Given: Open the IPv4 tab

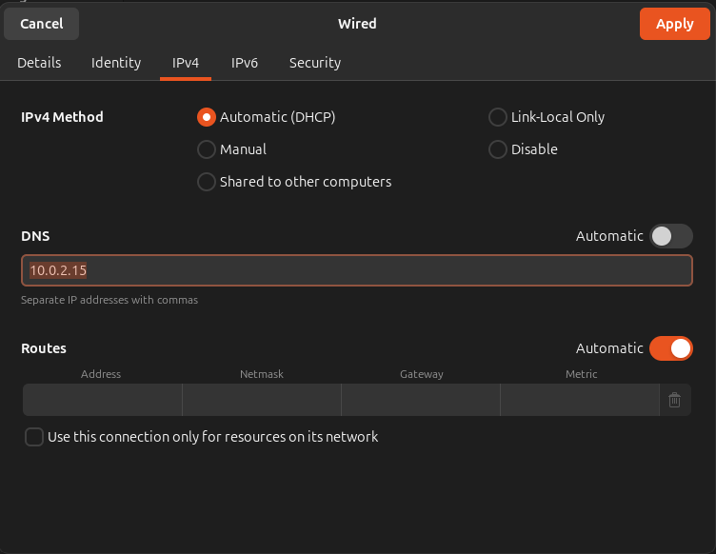Looking at the screenshot, I should point(186,63).
